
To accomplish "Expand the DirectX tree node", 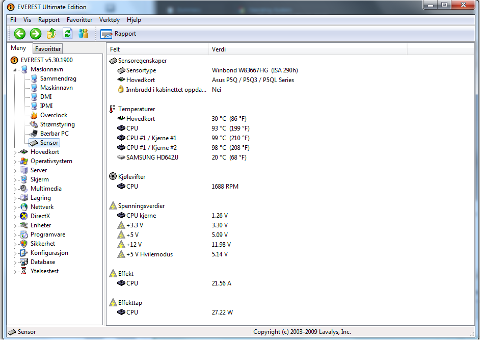I will [x=15, y=217].
